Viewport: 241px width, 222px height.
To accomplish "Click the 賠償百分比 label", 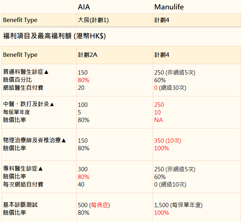I will coord(17,80).
